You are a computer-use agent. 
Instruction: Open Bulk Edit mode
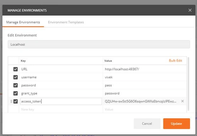tap(176, 60)
